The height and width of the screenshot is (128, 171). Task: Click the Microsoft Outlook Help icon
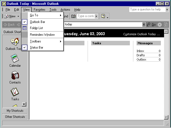pos(103,16)
